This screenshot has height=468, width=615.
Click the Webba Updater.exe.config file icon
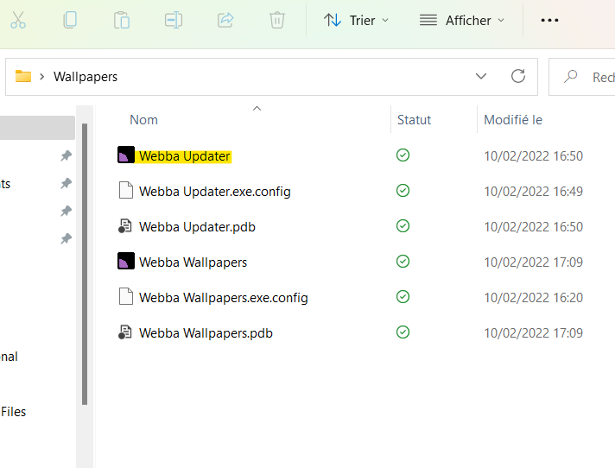click(x=126, y=190)
